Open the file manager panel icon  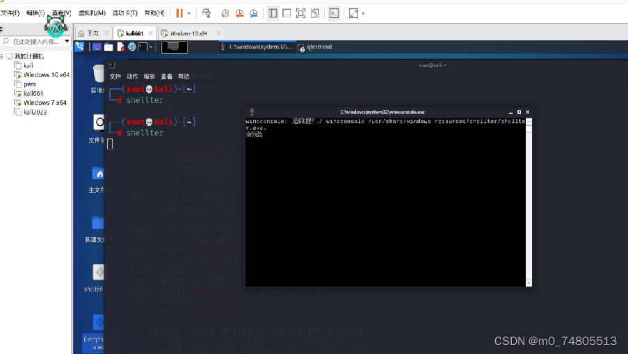pos(108,47)
